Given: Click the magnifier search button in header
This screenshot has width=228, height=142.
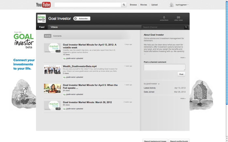Looking at the screenshot, I should coord(124,5).
